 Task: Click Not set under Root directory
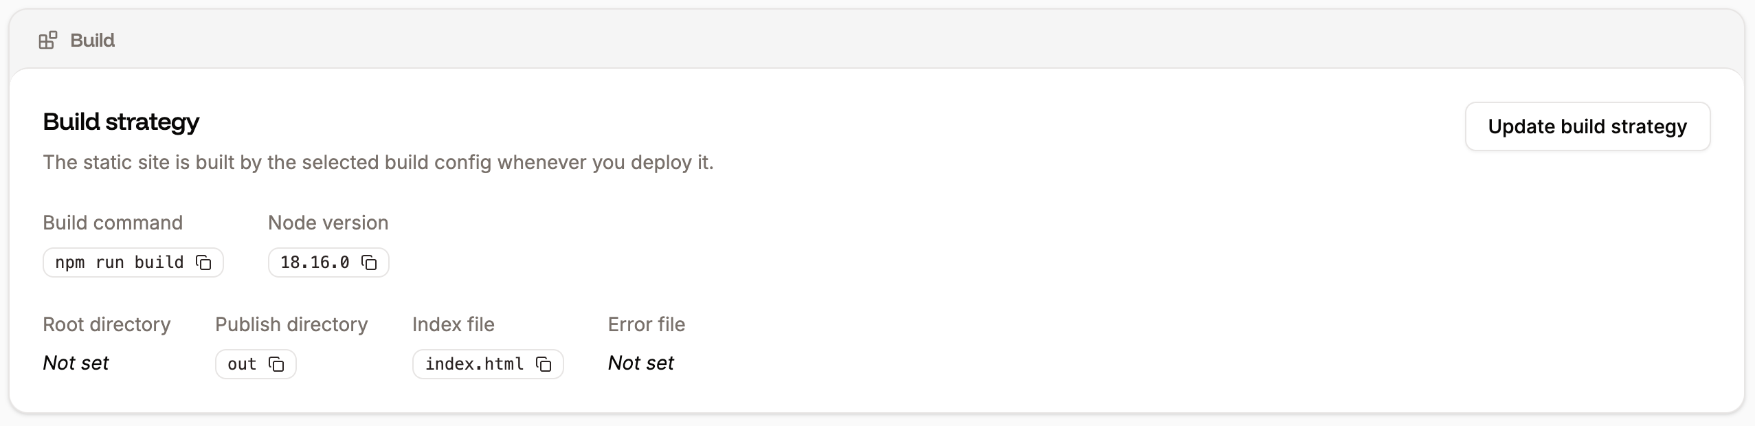[x=76, y=363]
